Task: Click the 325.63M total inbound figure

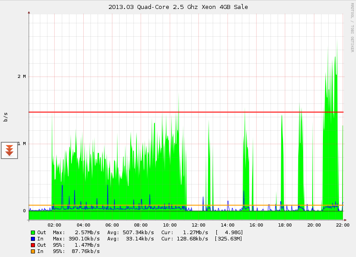Action: click(229, 239)
